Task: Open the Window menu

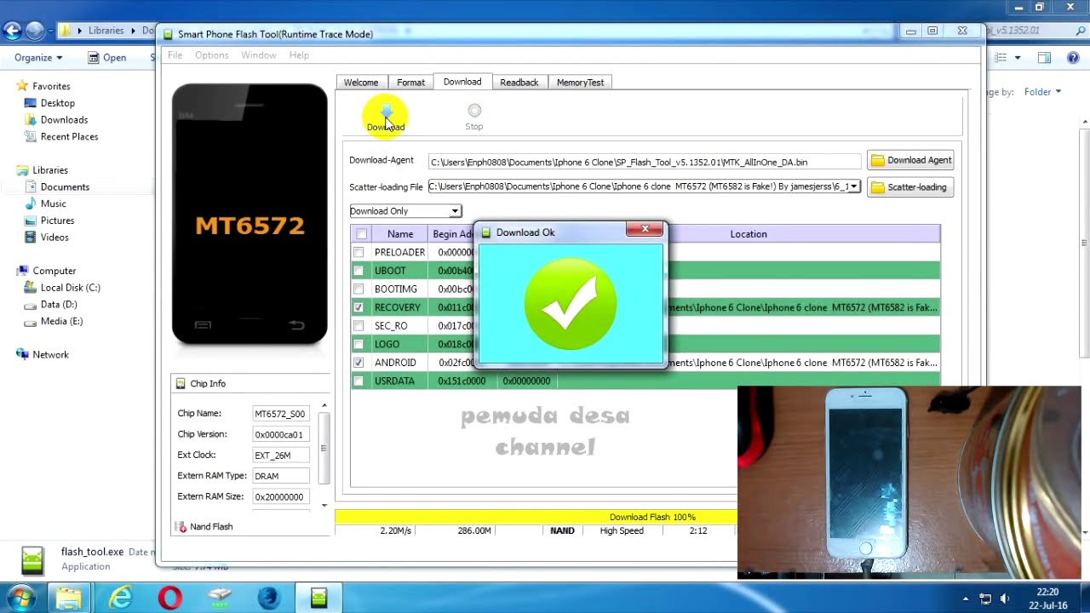Action: click(258, 55)
